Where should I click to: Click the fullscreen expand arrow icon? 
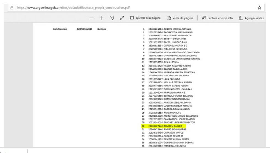click(x=122, y=18)
